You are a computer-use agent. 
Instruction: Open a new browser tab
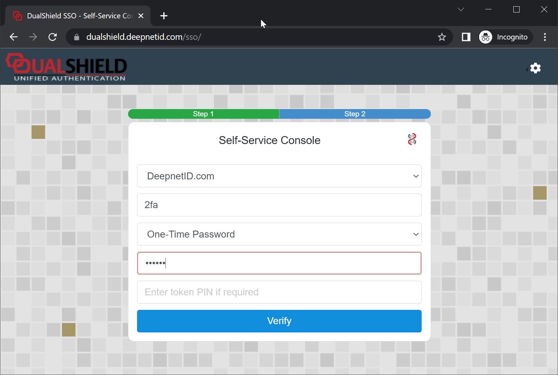click(164, 16)
